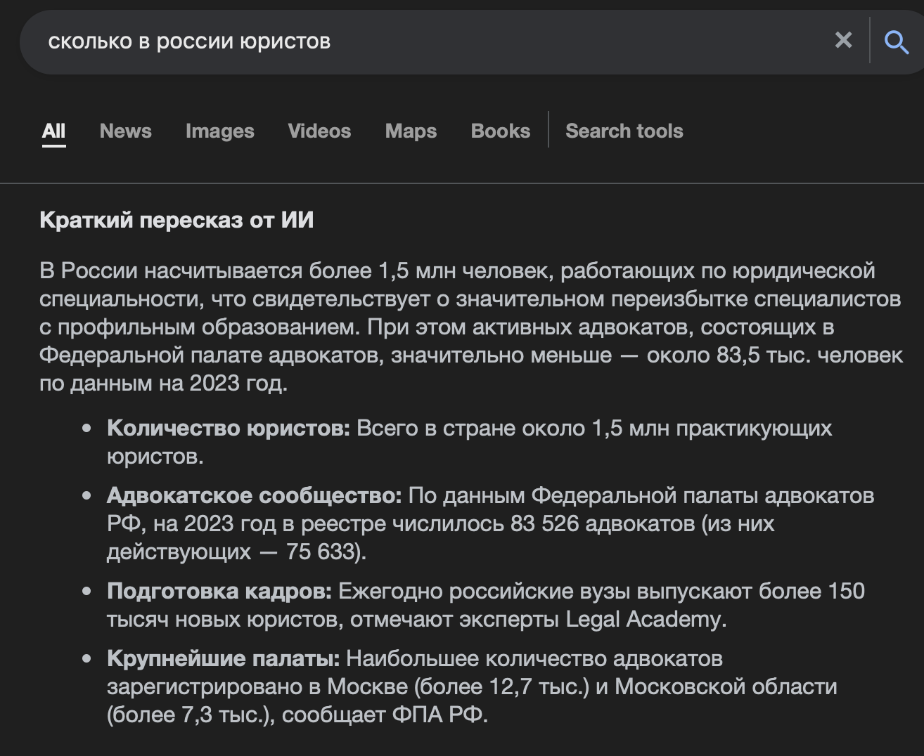The width and height of the screenshot is (924, 756).
Task: Click the 'Количество юристов:' bold label
Action: pyautogui.click(x=228, y=428)
